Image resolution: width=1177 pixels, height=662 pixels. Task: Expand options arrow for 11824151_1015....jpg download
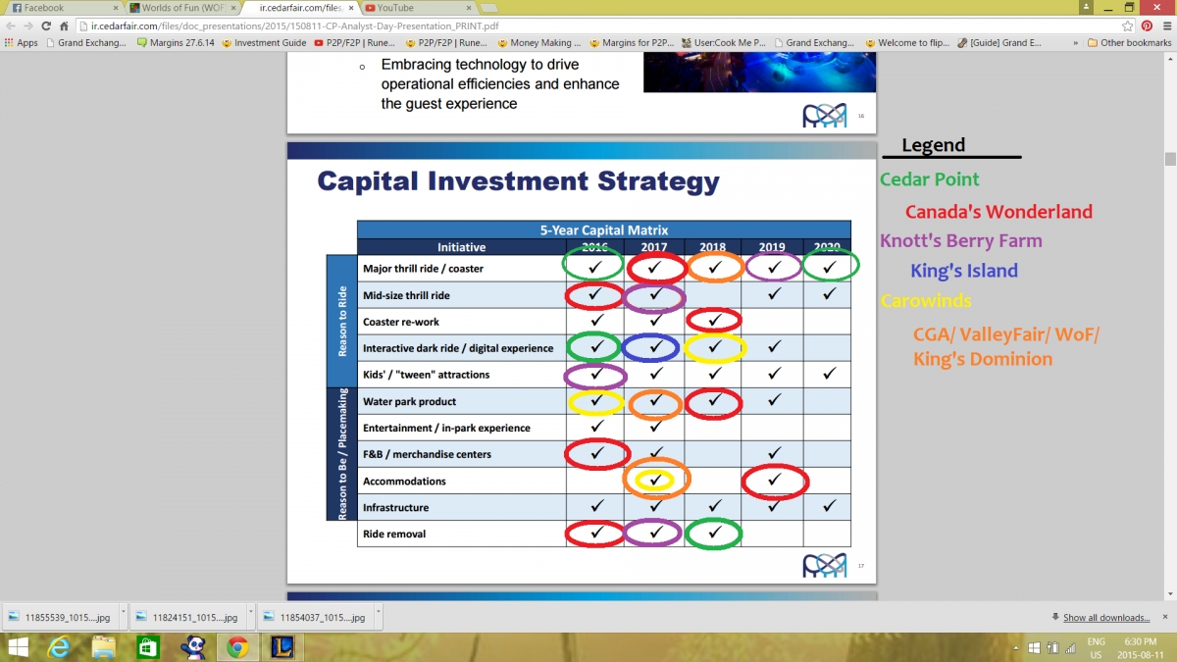click(250, 617)
